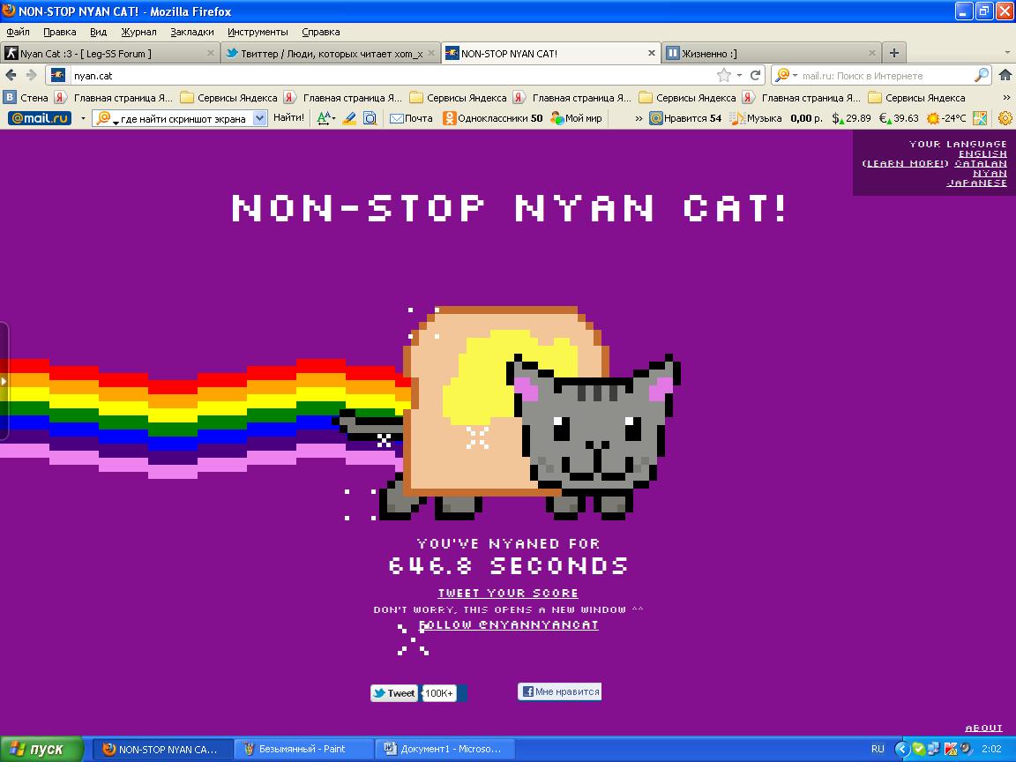Image resolution: width=1016 pixels, height=762 pixels.
Task: Open the Windows пуск start button
Action: point(41,749)
